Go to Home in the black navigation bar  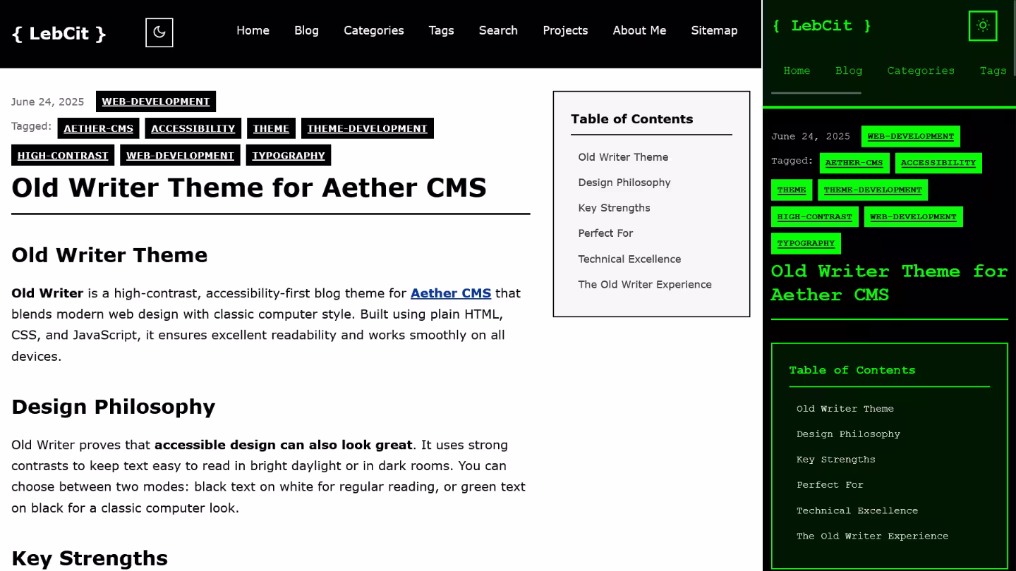pyautogui.click(x=253, y=30)
